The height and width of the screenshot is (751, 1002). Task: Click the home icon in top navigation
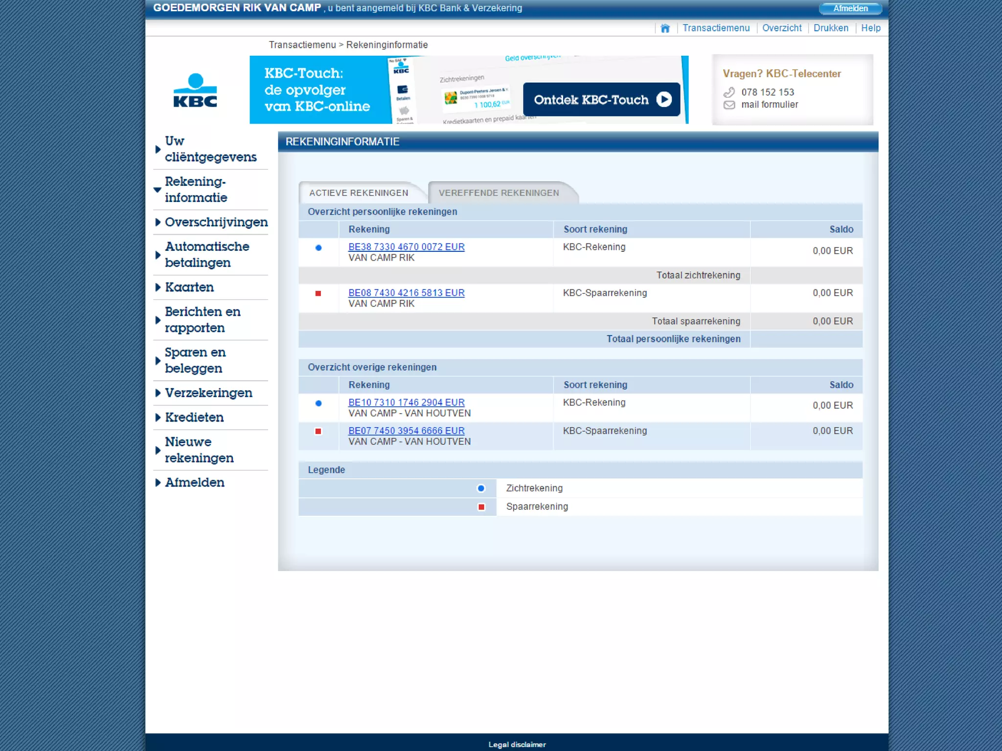click(665, 28)
